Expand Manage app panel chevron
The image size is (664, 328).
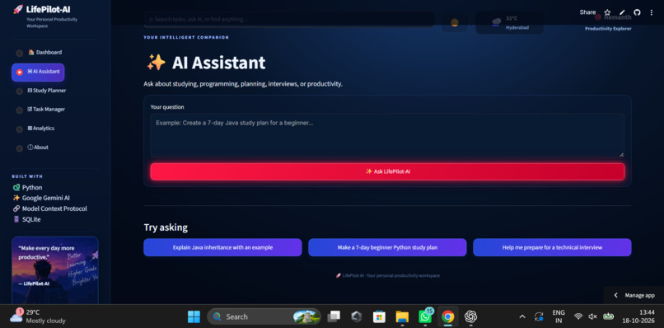coord(615,295)
